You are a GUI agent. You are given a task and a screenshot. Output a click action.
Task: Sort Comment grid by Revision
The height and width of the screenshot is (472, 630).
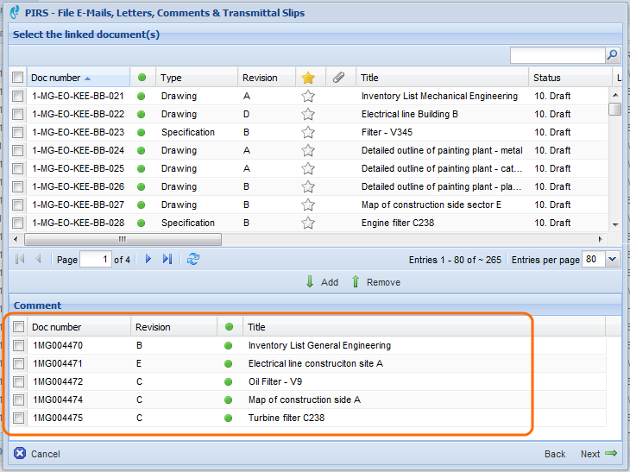[x=174, y=327]
